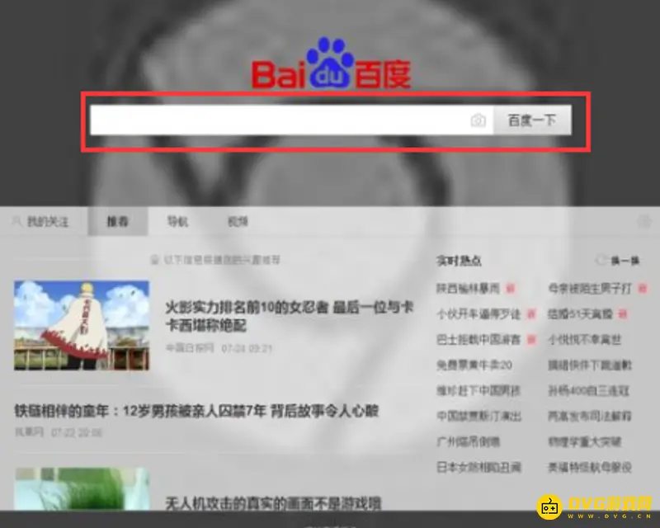Click the camera icon for image search
Screen dimensions: 660x528
tap(477, 120)
